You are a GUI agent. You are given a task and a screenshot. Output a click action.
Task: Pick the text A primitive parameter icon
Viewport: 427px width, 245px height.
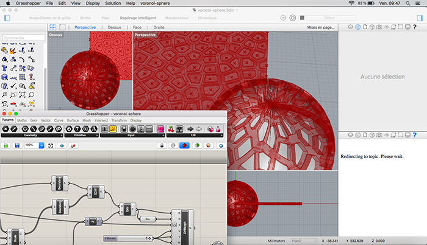(x=94, y=129)
